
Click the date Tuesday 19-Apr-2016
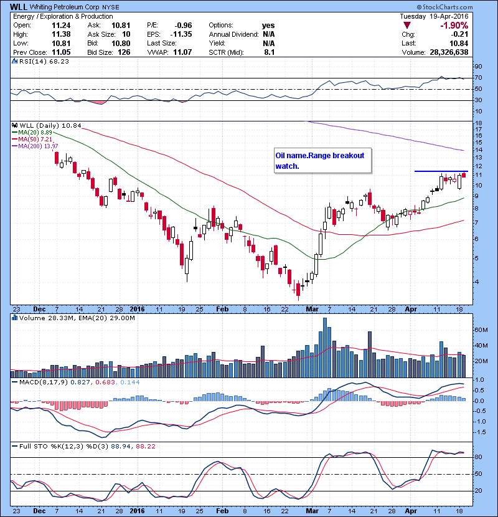tap(434, 16)
